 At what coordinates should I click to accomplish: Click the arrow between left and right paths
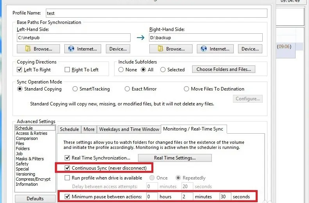(140, 37)
